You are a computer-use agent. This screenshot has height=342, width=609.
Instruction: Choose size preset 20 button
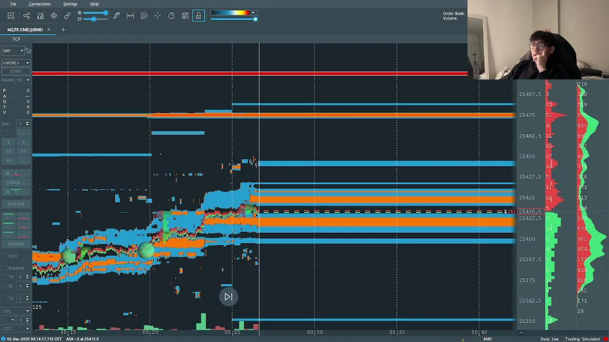(23, 151)
